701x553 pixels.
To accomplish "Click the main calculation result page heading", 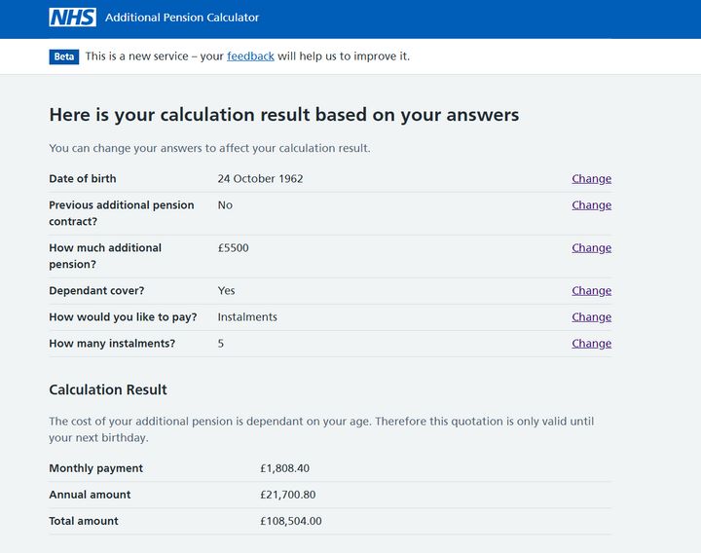I will tap(283, 115).
